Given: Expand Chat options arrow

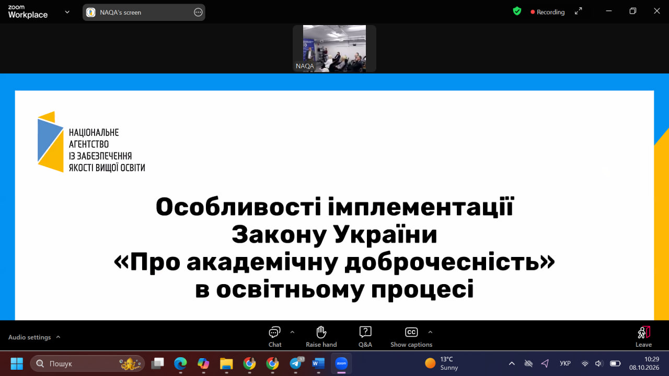Looking at the screenshot, I should pos(292,332).
